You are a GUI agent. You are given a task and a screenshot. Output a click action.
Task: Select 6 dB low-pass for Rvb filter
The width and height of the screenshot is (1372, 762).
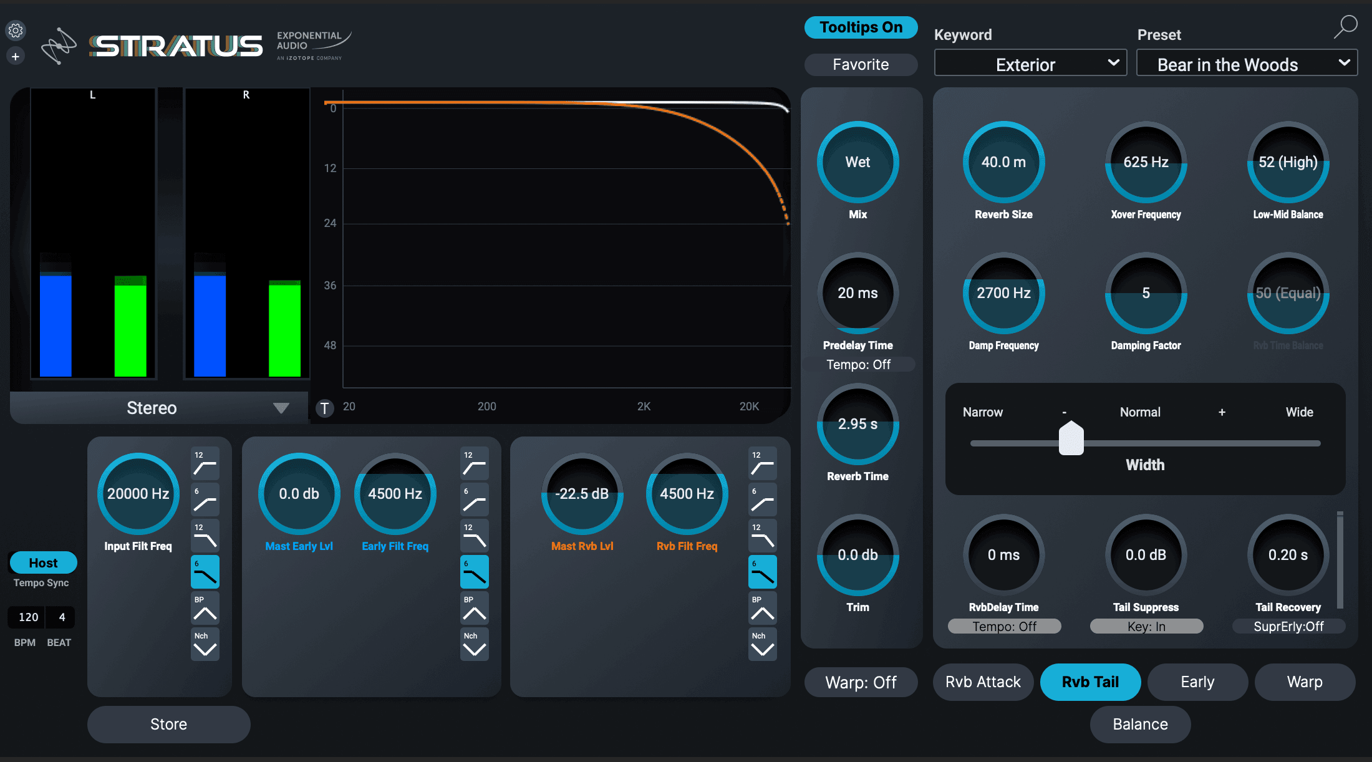pos(762,572)
